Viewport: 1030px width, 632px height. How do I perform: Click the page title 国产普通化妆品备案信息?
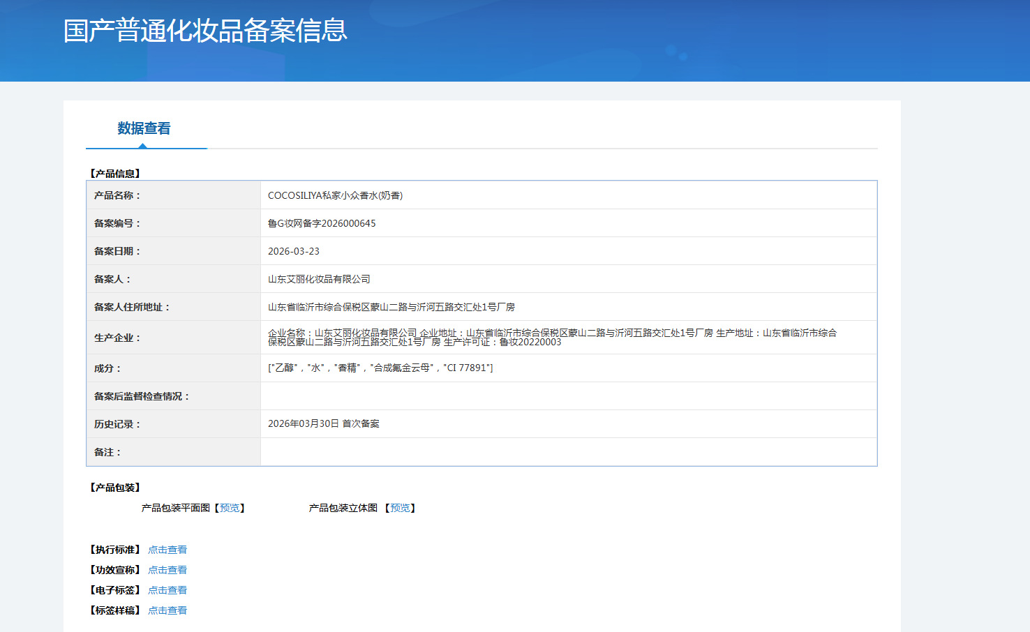click(x=205, y=31)
